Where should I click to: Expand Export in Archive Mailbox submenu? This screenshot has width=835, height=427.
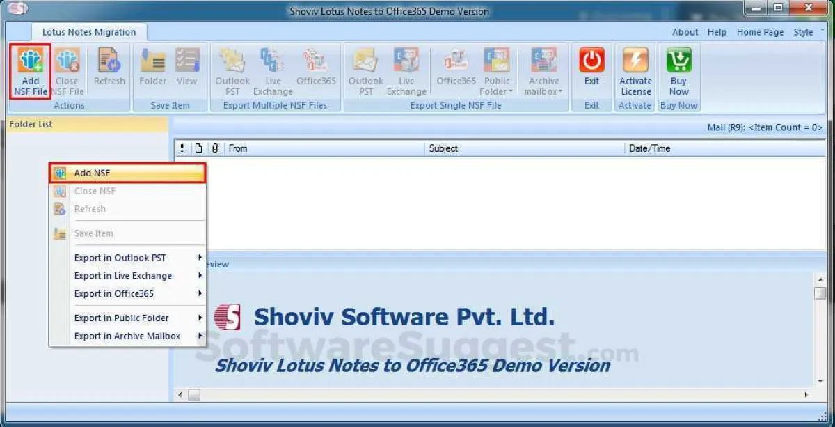(x=127, y=336)
